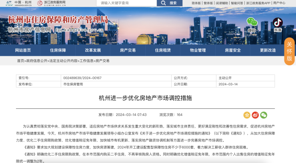This screenshot has width=296, height=163.
Task: Switch to 简体版 simplified version
Action: [x=196, y=3]
